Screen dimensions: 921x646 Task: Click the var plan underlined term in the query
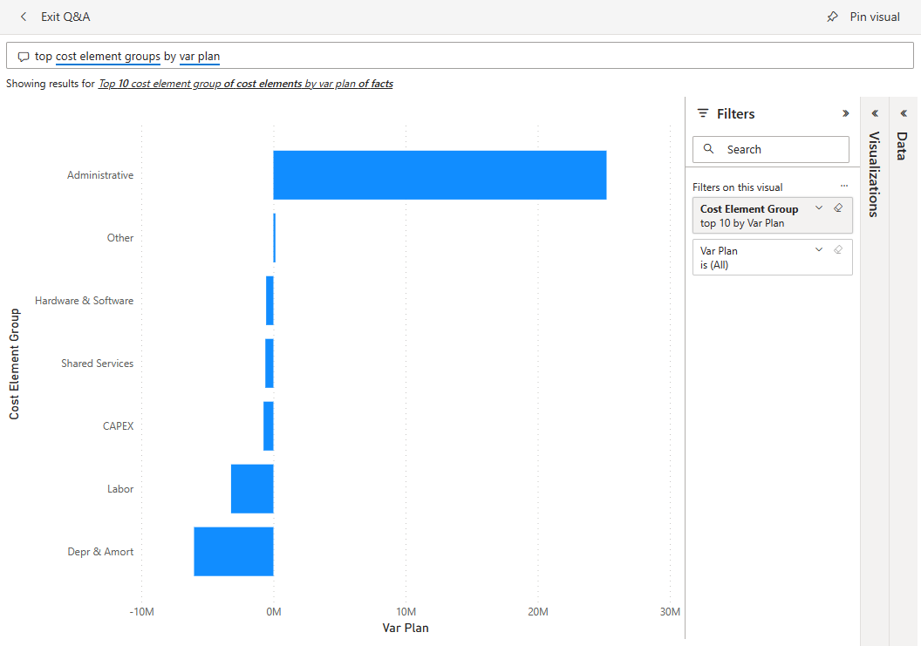point(199,56)
